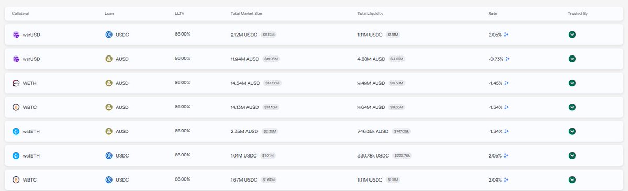Image resolution: width=628 pixels, height=191 pixels.
Task: Sort by the Total Liquidity header
Action: 371,13
